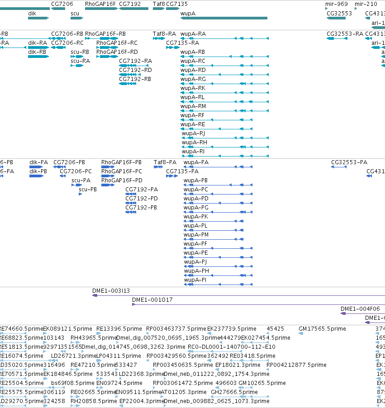This screenshot has height=408, width=385.
Task: Click the CG32553 gene label
Action: pos(339,14)
